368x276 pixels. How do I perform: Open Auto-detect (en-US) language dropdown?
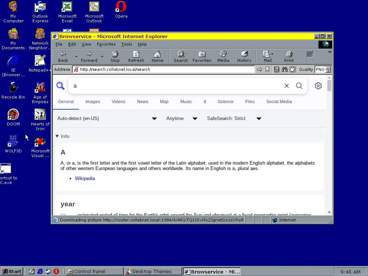tap(107, 119)
